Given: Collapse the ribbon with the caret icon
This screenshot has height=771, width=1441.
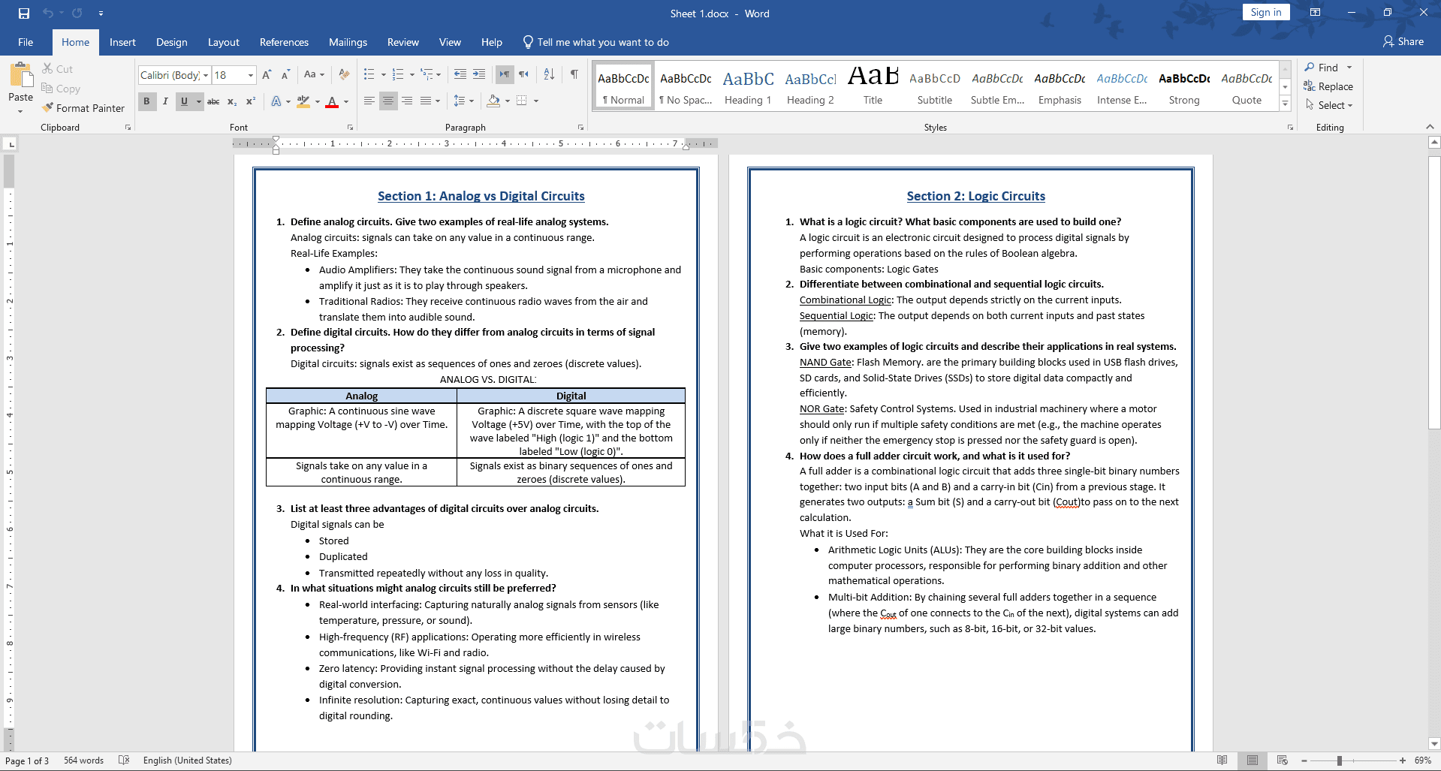Looking at the screenshot, I should tap(1430, 127).
